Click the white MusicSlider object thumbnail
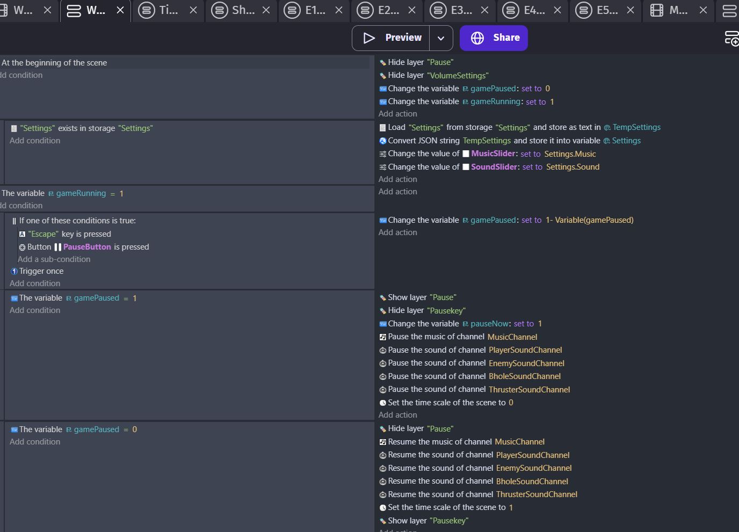 pos(466,154)
